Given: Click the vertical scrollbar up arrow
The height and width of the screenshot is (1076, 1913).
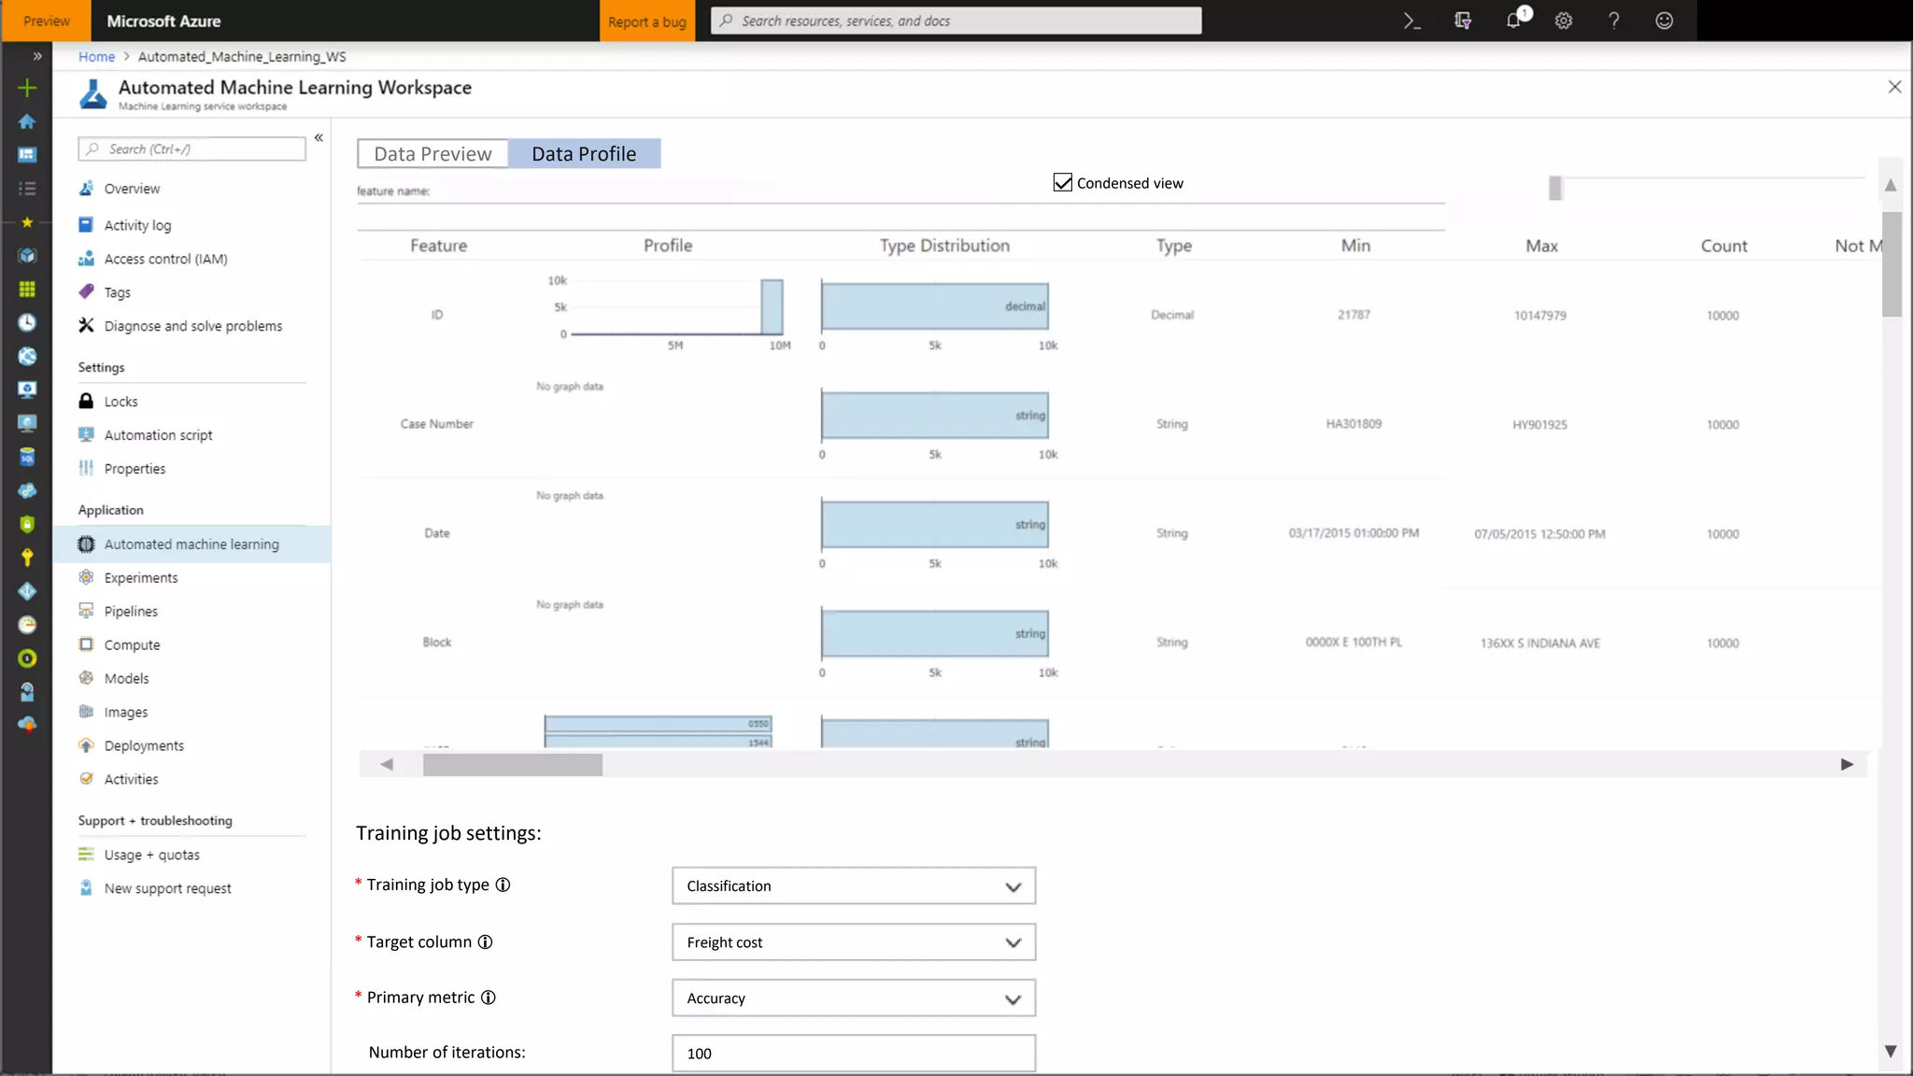Looking at the screenshot, I should (x=1891, y=185).
